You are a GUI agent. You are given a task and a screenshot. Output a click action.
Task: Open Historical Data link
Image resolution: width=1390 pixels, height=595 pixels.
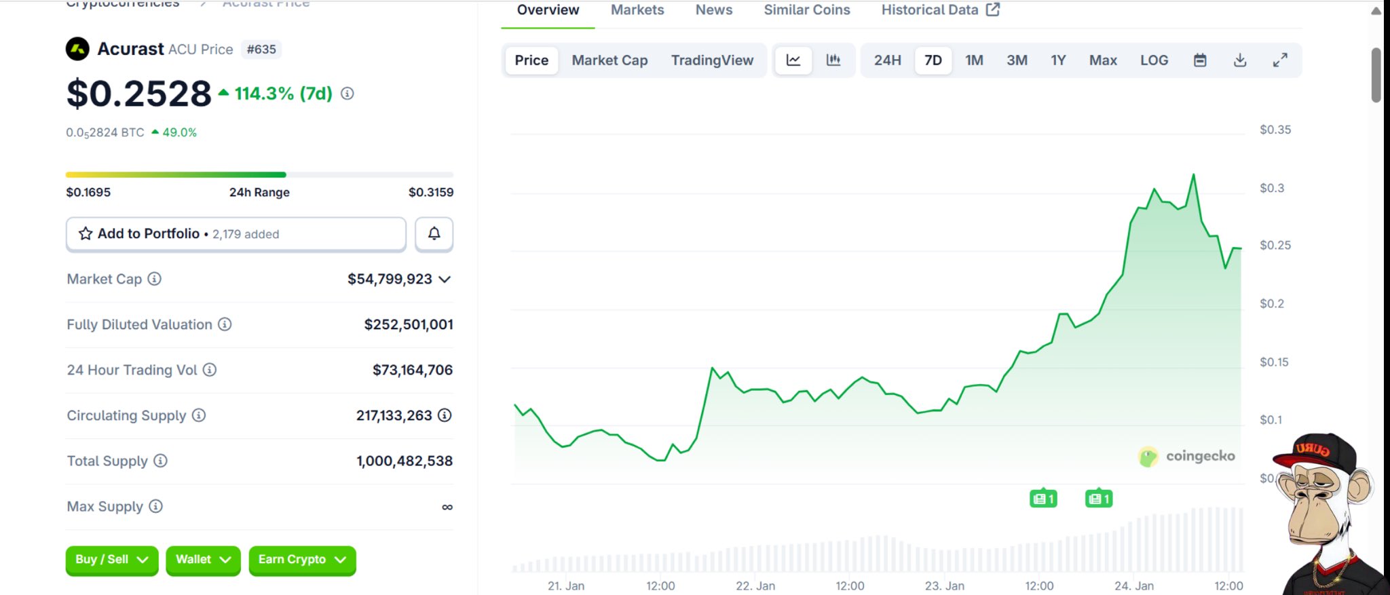point(939,10)
